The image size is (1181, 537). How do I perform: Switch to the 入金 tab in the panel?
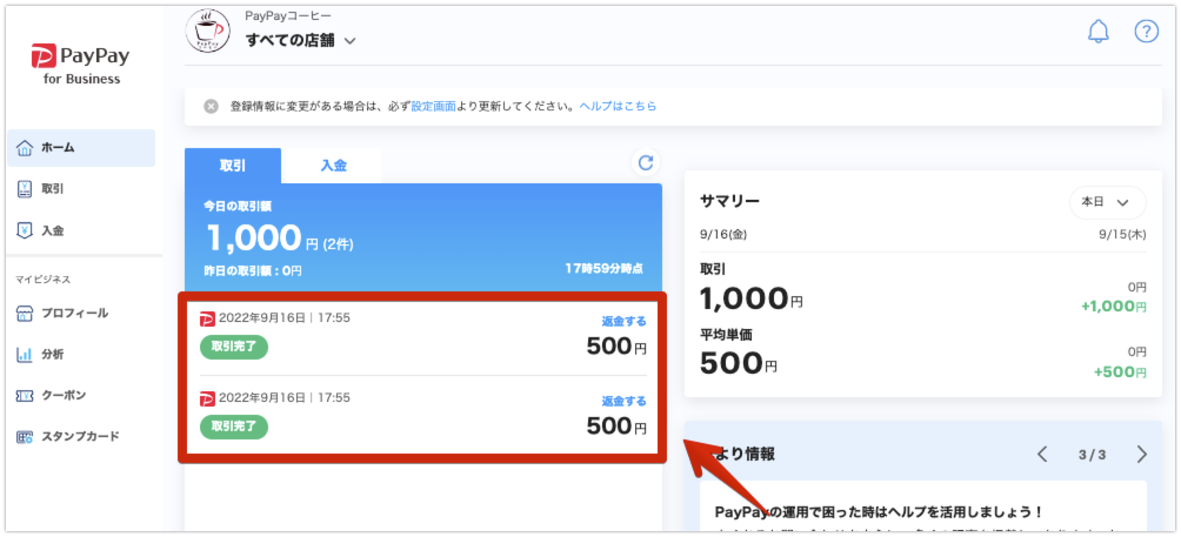click(333, 166)
